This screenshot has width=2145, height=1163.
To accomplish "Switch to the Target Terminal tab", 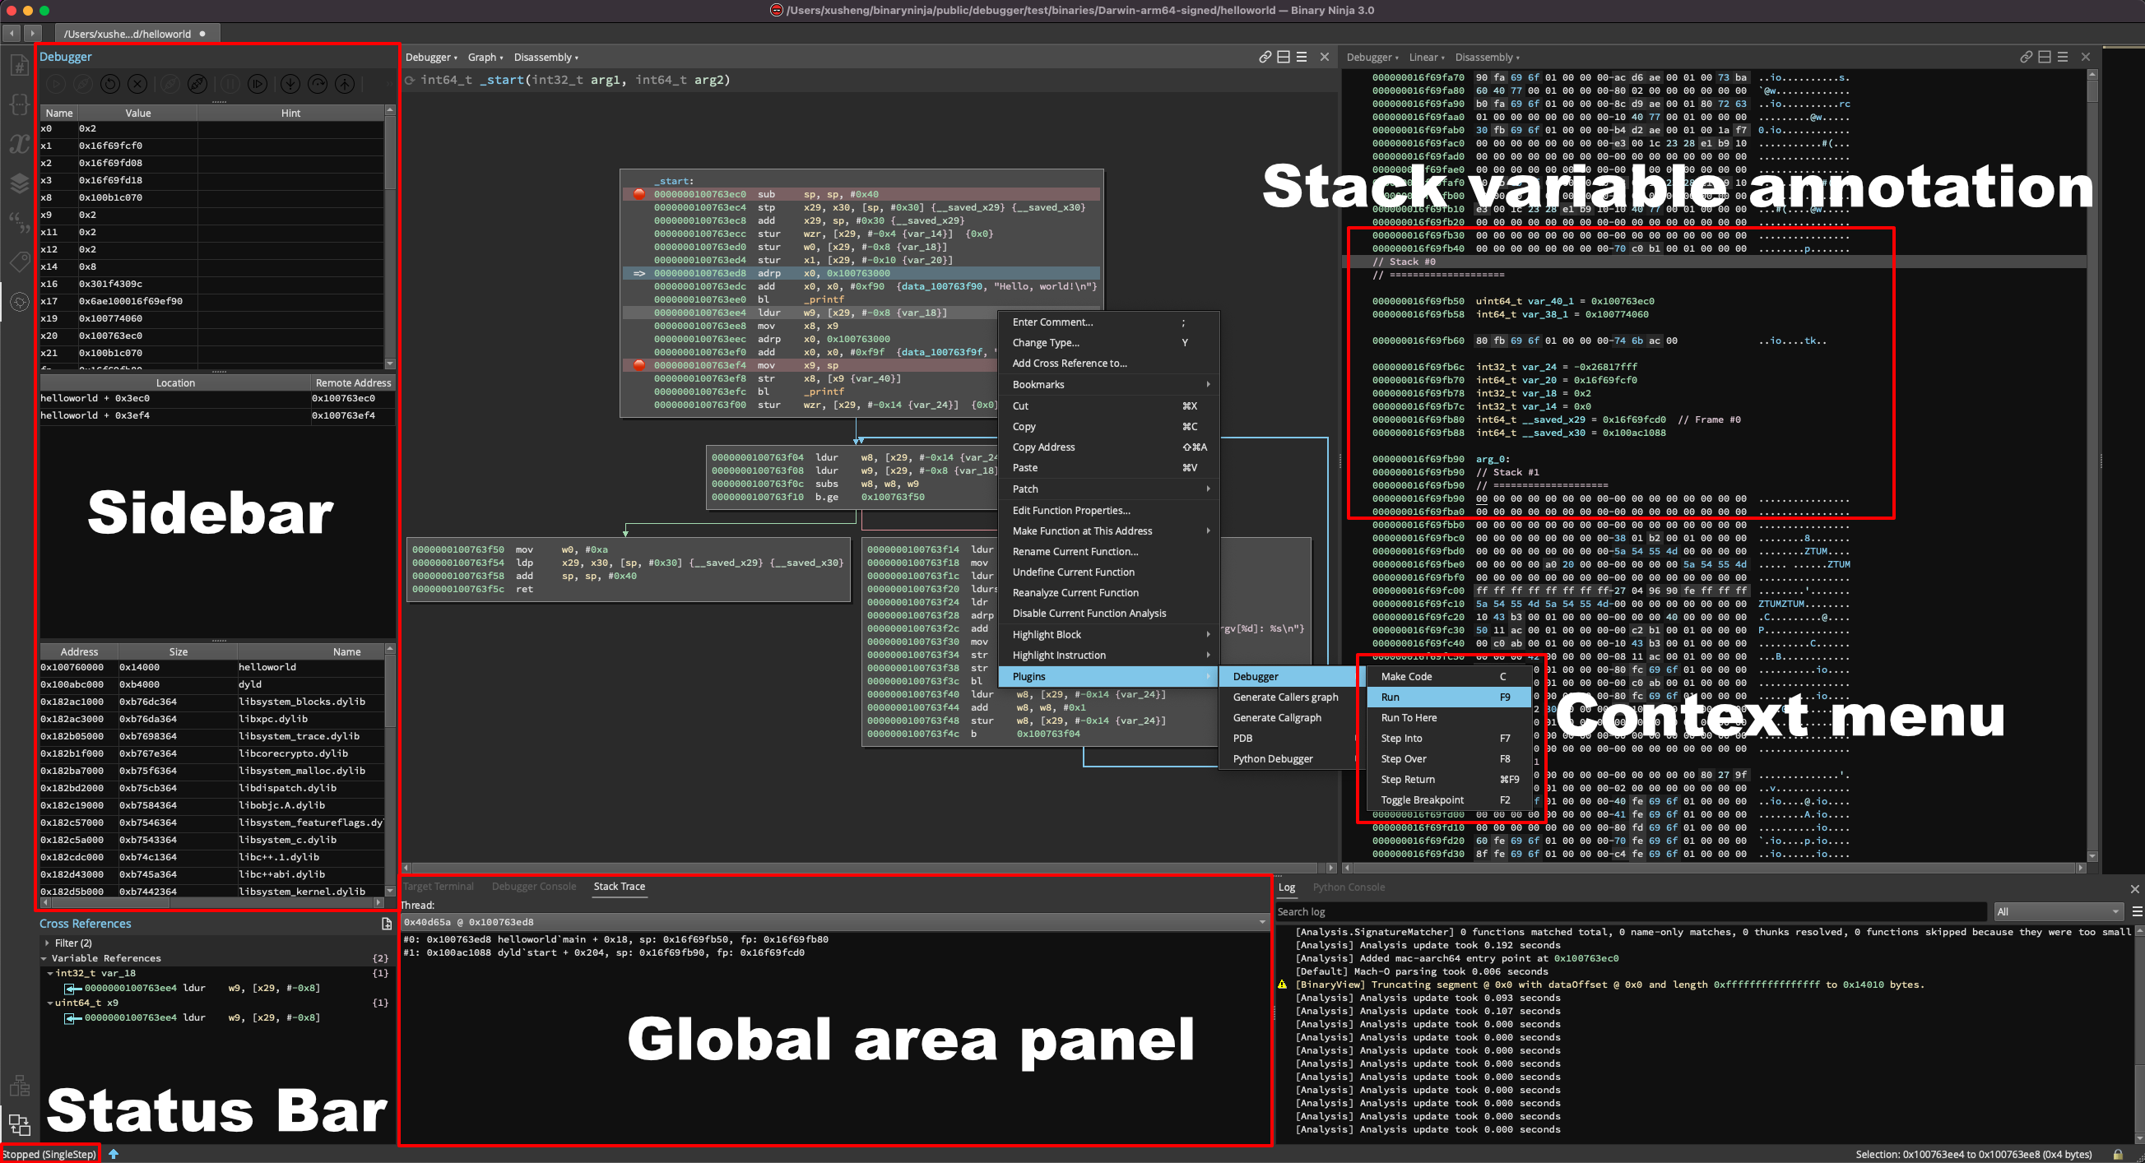I will pos(438,887).
